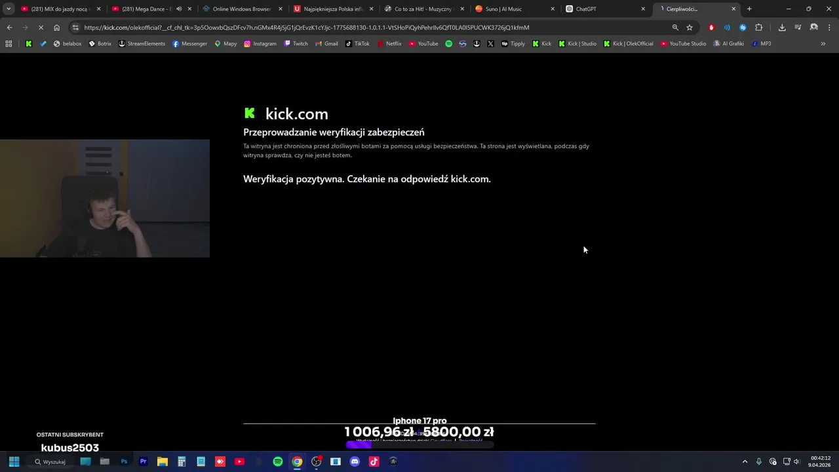Viewport: 839px width, 472px height.
Task: Open the Tipply bookmark
Action: [x=513, y=44]
